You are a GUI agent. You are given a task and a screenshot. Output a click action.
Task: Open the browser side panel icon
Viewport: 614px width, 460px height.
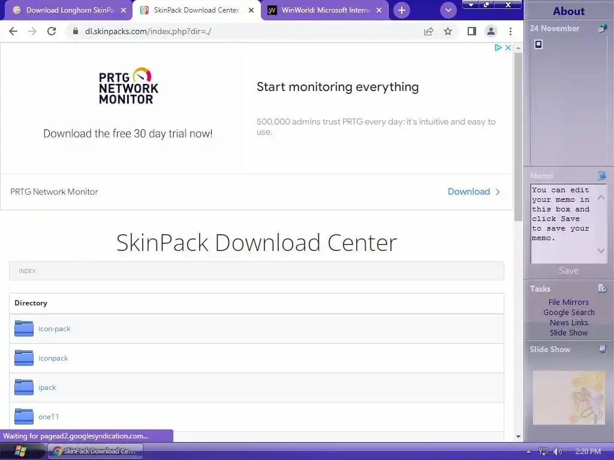pyautogui.click(x=472, y=31)
